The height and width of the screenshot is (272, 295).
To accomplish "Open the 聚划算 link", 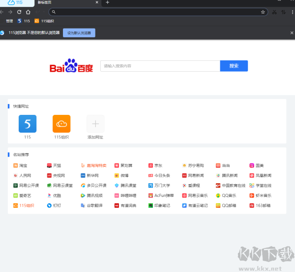I will (x=123, y=165).
